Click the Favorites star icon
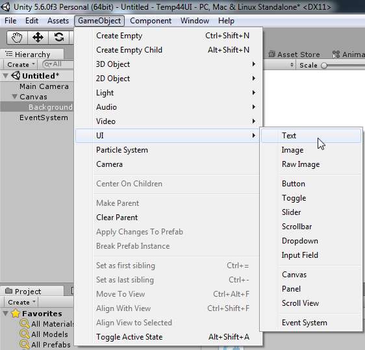This screenshot has width=365, height=350. click(x=16, y=313)
